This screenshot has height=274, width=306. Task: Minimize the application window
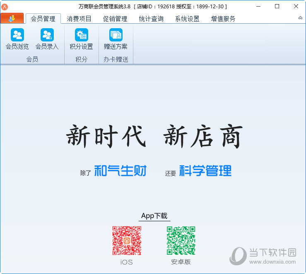[258, 7]
